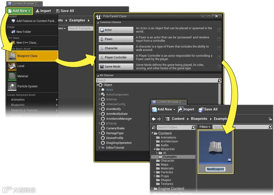The width and height of the screenshot is (274, 195).
Task: Choose Add Feature or Content Pack
Action: 33,21
